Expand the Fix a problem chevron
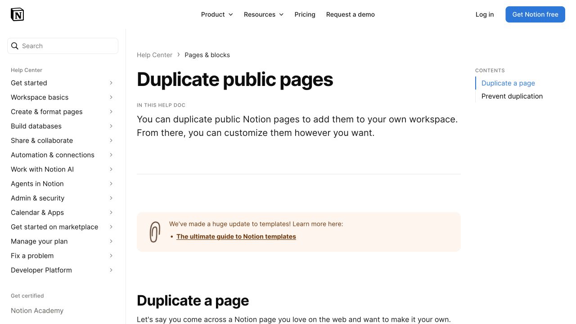Viewport: 576px width, 324px height. [x=111, y=256]
